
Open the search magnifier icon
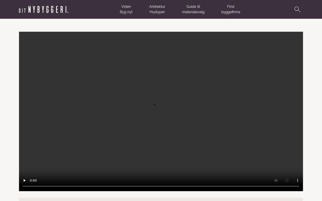pos(297,9)
